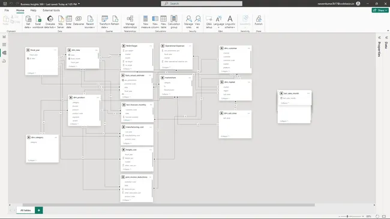Add a New column
This screenshot has width=390, height=219.
click(x=155, y=22)
